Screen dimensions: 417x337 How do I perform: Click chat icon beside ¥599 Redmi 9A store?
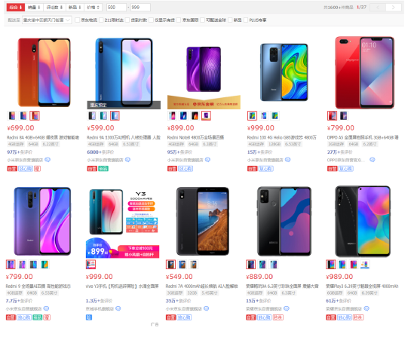point(127,160)
